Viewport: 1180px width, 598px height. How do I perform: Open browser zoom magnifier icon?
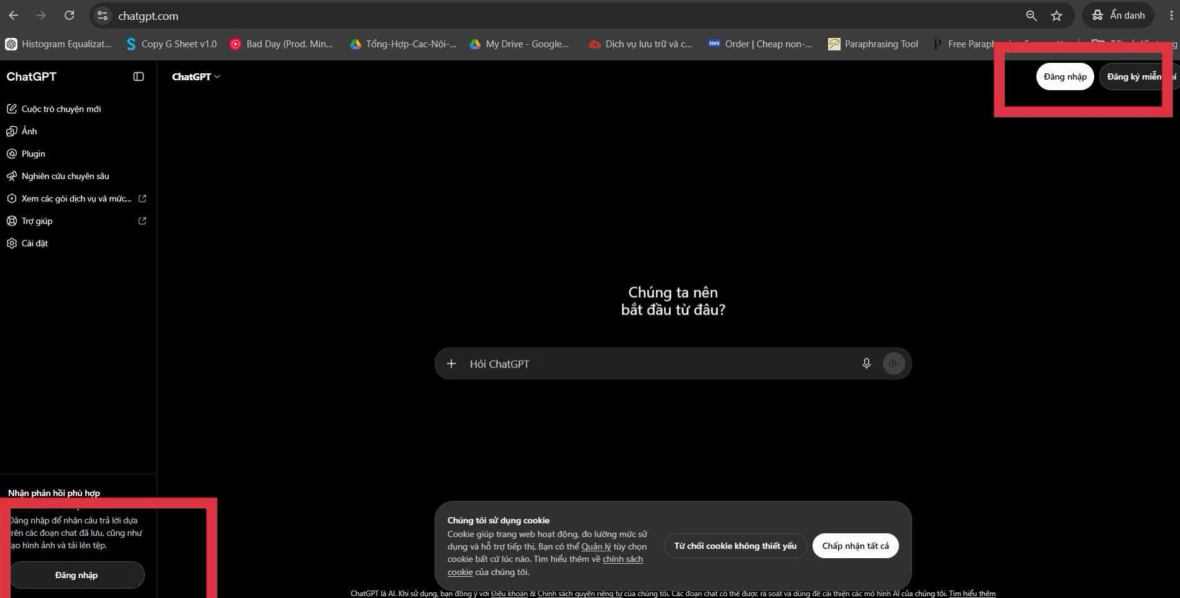1031,16
